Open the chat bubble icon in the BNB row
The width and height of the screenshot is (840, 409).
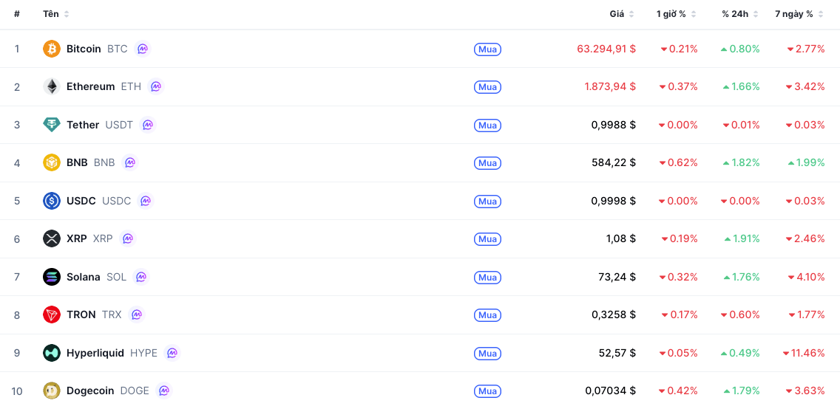coord(129,162)
